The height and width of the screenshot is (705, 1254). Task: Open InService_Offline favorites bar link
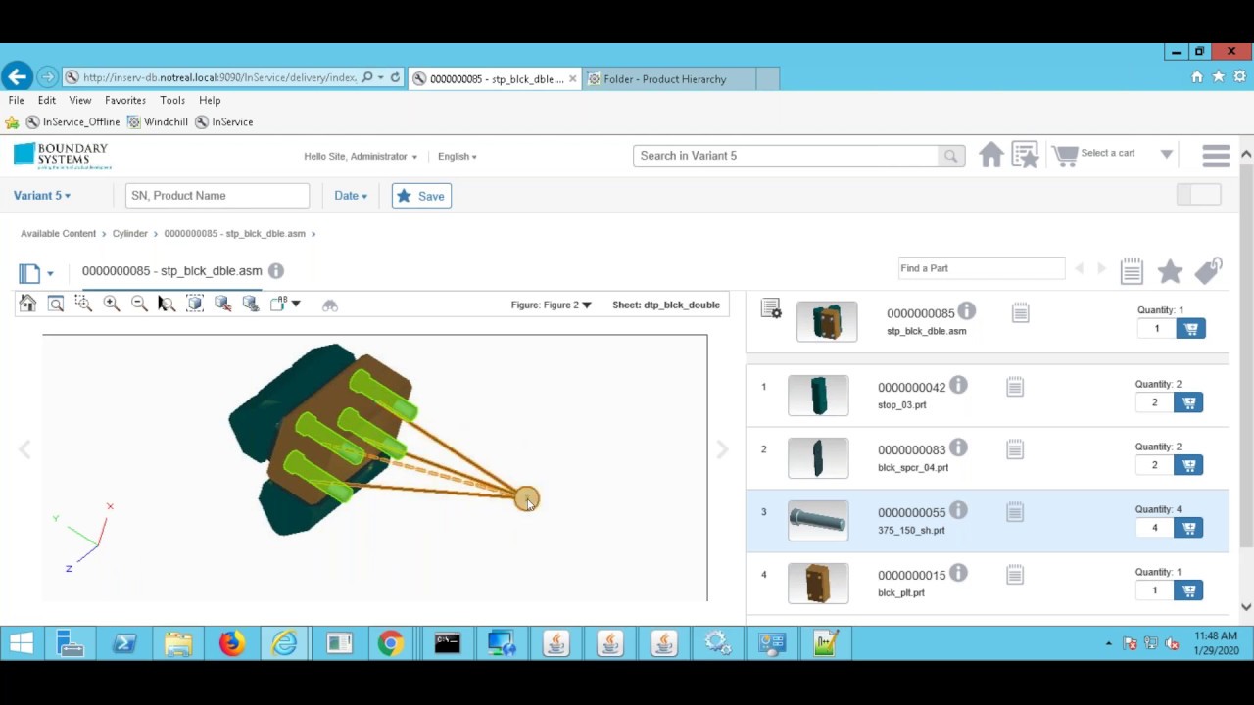[72, 122]
